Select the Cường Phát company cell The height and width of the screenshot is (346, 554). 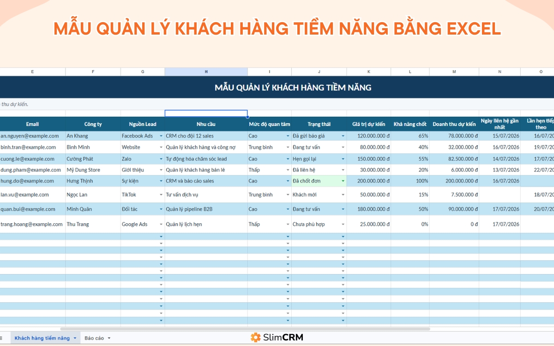coord(93,159)
